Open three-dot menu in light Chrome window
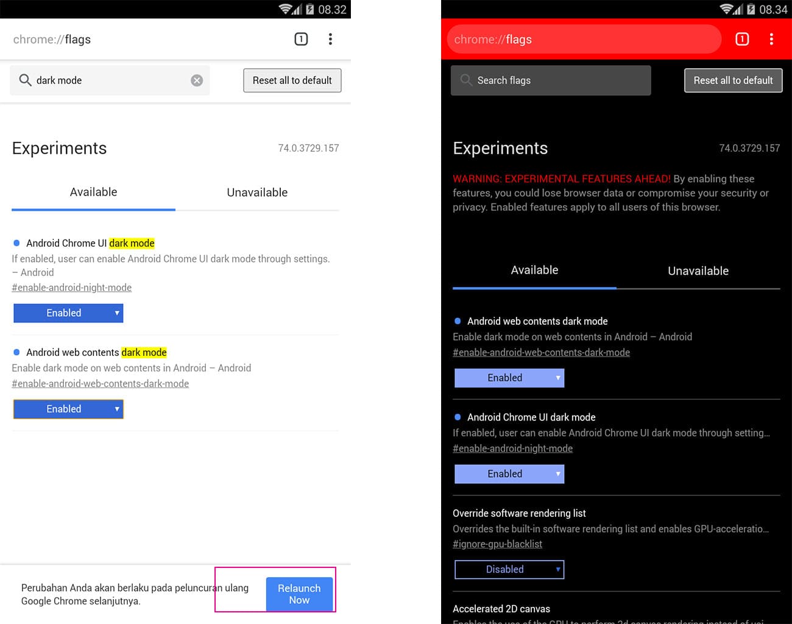 click(x=330, y=39)
